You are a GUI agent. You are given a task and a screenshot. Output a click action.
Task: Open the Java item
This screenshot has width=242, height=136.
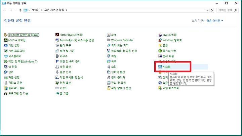tap(112, 35)
